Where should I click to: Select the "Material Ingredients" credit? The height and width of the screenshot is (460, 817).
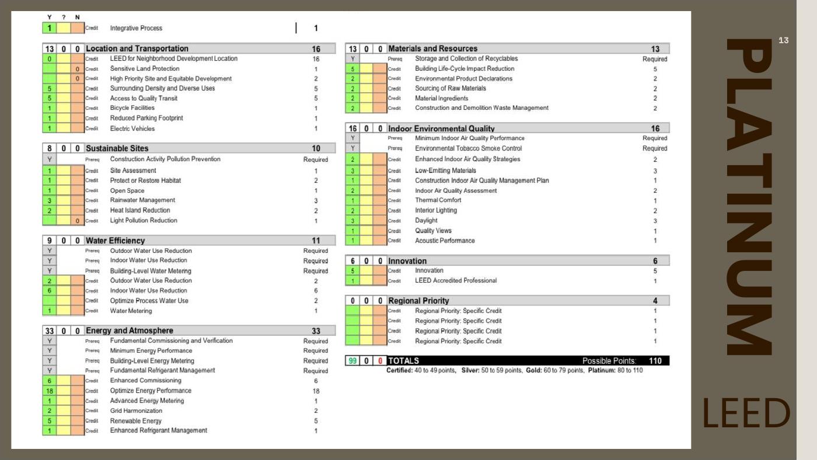point(442,99)
